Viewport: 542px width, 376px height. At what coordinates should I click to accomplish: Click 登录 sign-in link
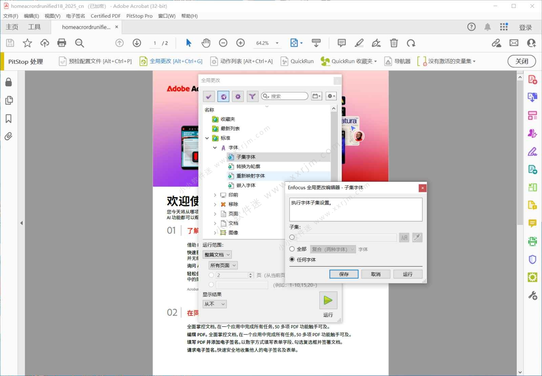pos(525,27)
